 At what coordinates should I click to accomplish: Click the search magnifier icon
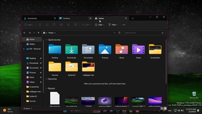tap(163, 33)
